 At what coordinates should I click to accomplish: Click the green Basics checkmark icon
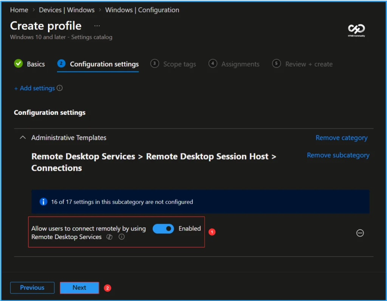click(18, 64)
